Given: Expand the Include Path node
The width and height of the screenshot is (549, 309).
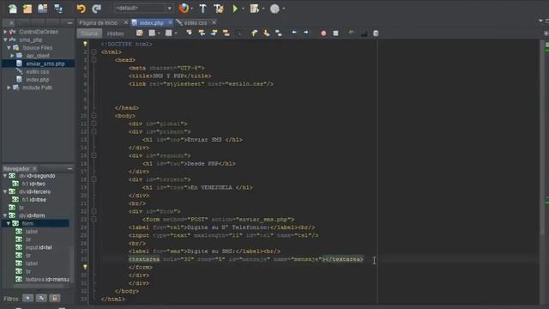Looking at the screenshot, I should pos(9,88).
